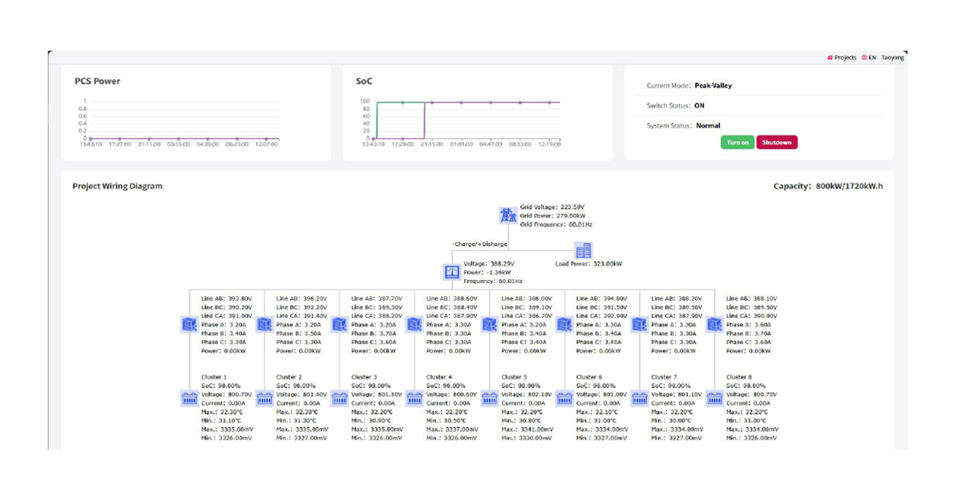Click the Cluster 1 battery icon

189,399
